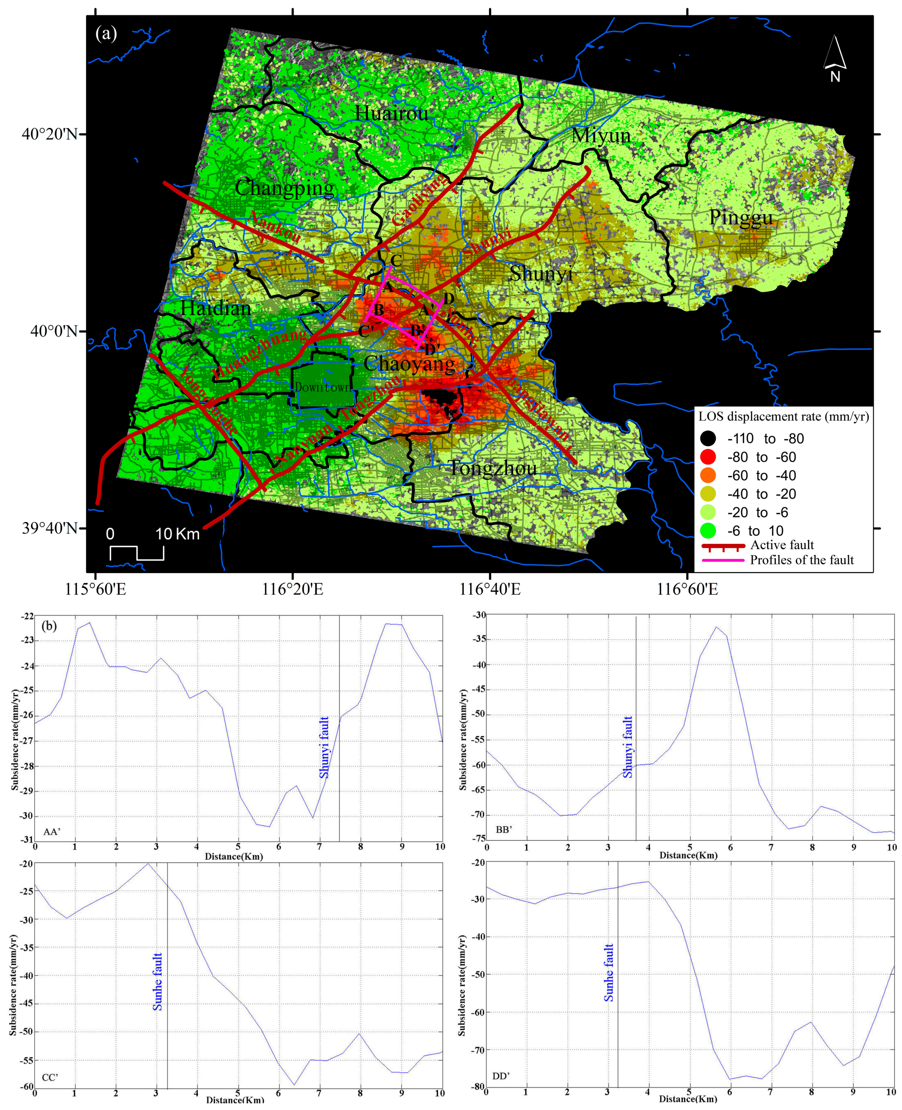
Task: Click the pink CC' profile line on map
Action: coord(378,294)
